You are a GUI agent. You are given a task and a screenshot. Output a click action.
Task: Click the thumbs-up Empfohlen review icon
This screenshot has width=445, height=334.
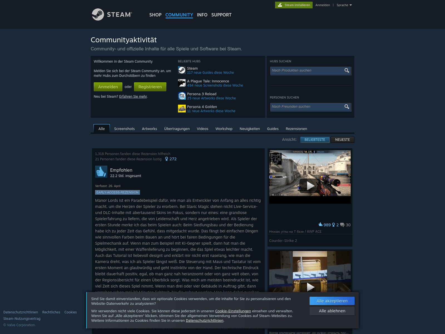tap(101, 172)
